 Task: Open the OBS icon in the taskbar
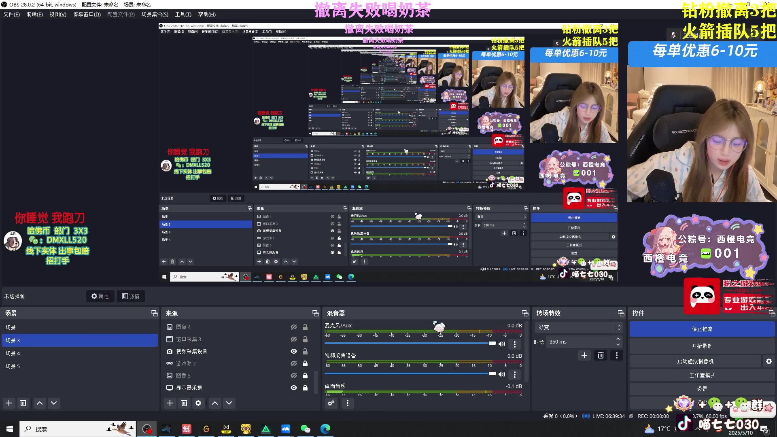point(147,429)
